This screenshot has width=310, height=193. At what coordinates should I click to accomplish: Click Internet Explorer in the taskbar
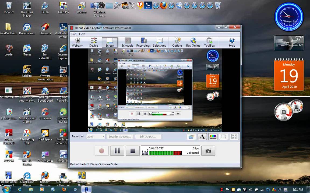[x=20, y=190]
